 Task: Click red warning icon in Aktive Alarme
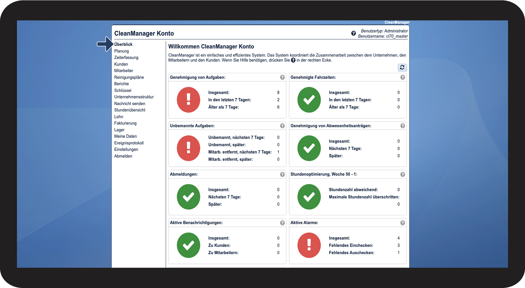309,245
